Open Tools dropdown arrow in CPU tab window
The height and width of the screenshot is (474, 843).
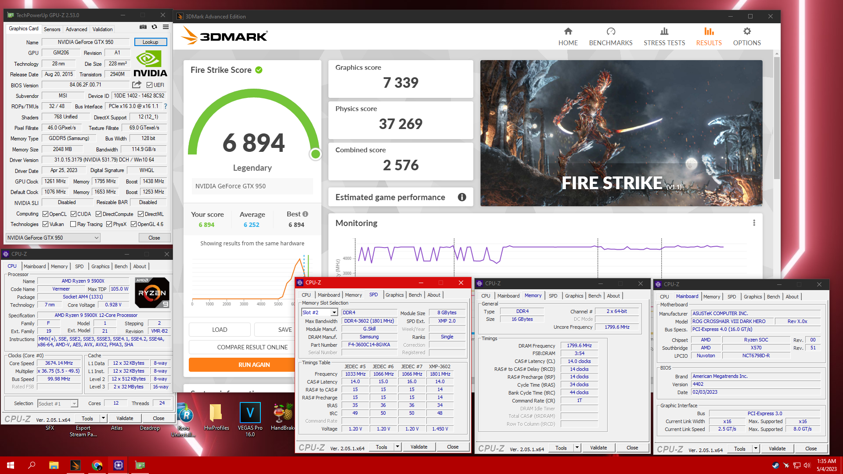tap(103, 418)
